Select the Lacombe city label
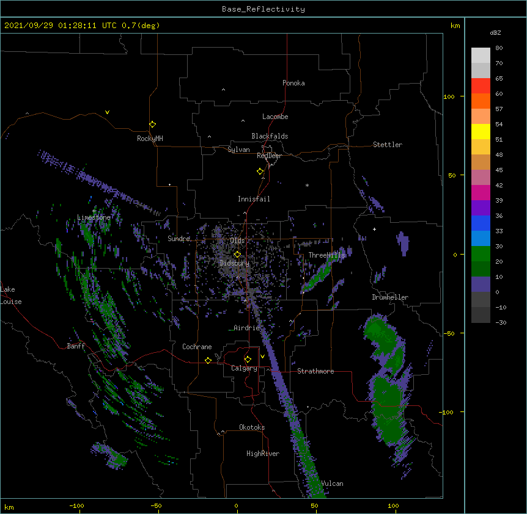Image resolution: width=527 pixels, height=514 pixels. 275,117
